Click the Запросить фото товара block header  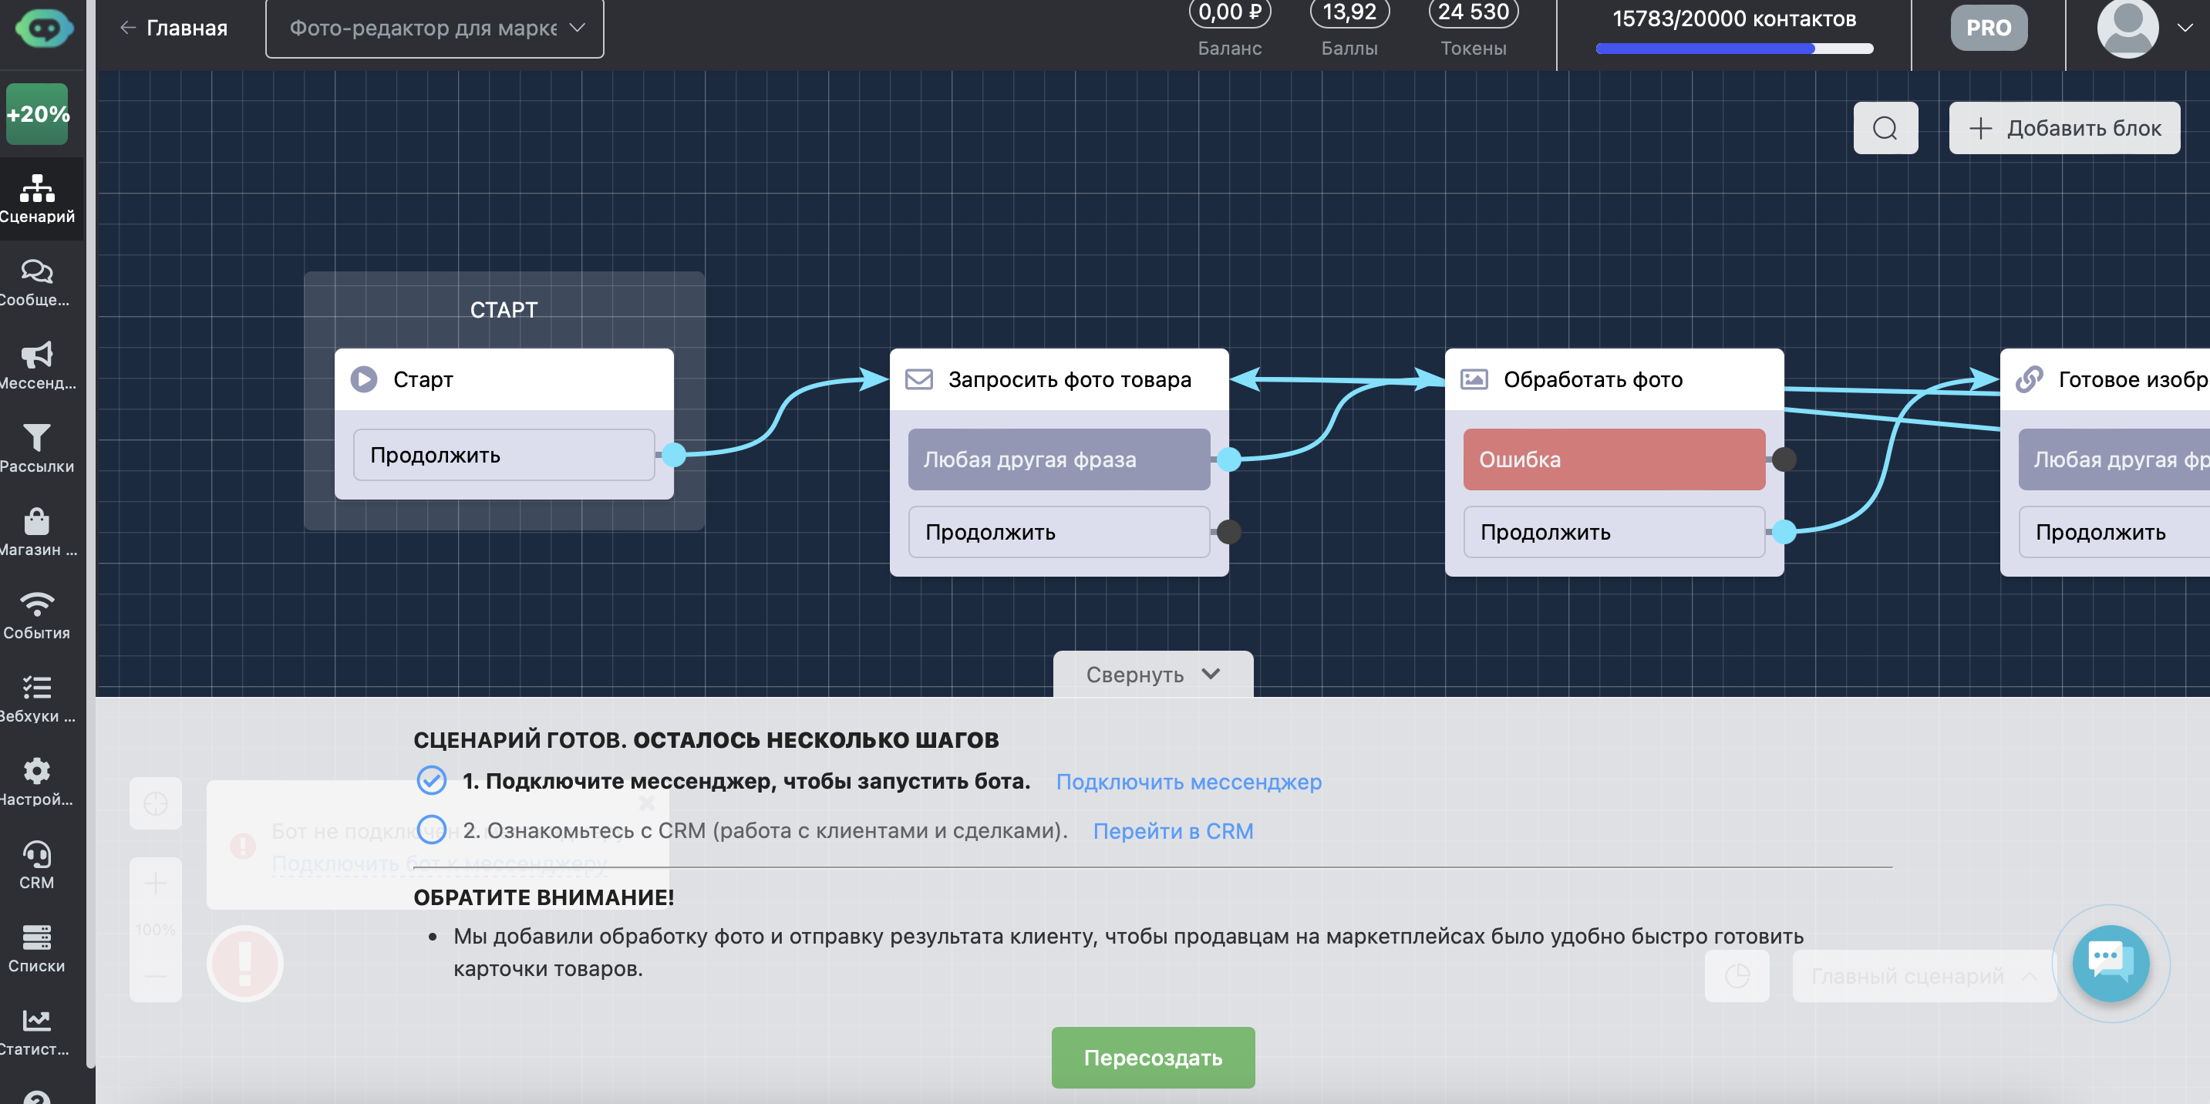(1059, 379)
